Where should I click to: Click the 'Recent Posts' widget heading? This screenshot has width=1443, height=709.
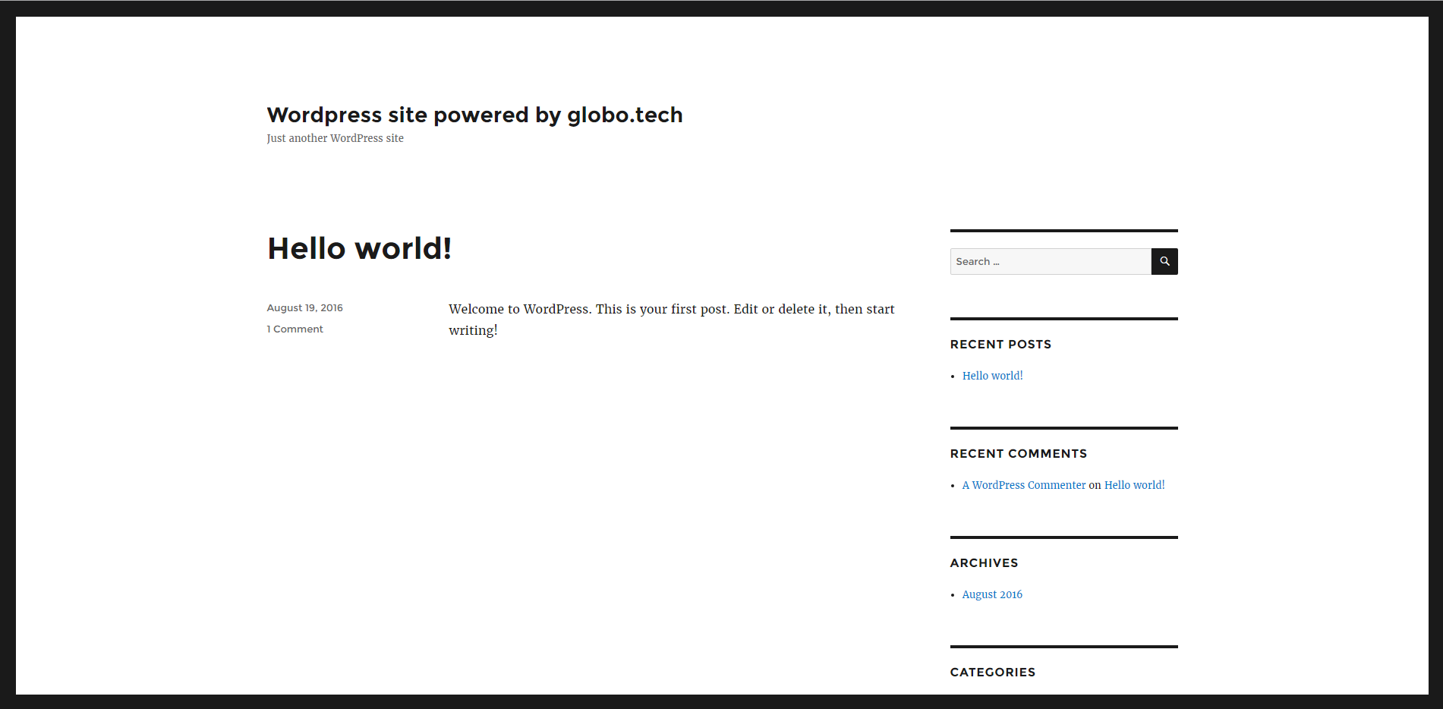[x=1000, y=344]
